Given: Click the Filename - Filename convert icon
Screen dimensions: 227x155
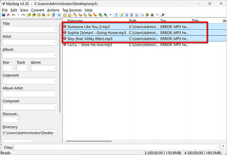Looking at the screenshot, I should click(x=85, y=15).
